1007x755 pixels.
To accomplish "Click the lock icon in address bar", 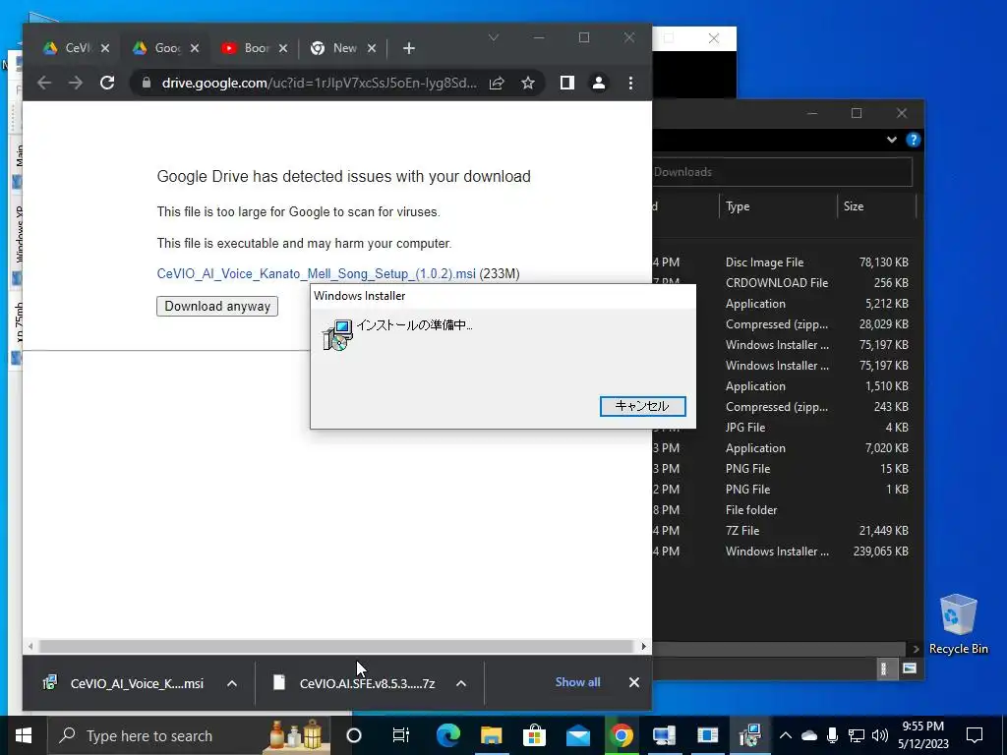I will (147, 83).
